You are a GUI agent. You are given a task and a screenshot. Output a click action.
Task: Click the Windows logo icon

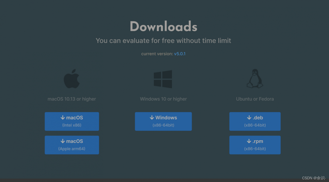(x=163, y=79)
